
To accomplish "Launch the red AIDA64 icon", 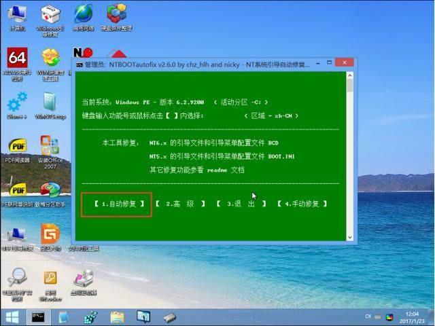I will tap(17, 64).
